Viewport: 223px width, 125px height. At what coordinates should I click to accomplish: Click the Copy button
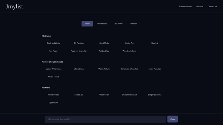coord(172,119)
